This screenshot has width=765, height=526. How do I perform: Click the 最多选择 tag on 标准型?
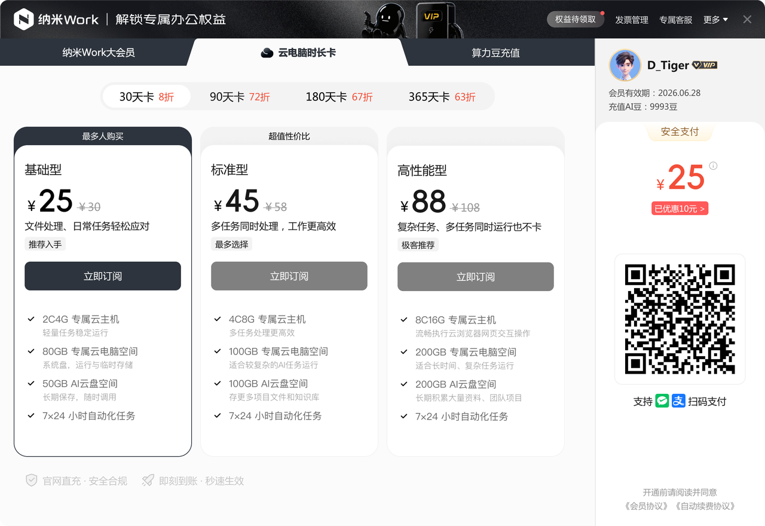pyautogui.click(x=232, y=244)
